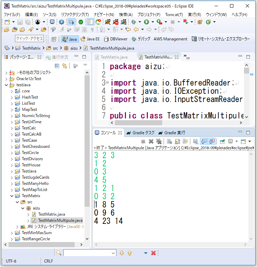Open the ファイル(F) menu
This screenshot has height=267, width=257.
12,15
